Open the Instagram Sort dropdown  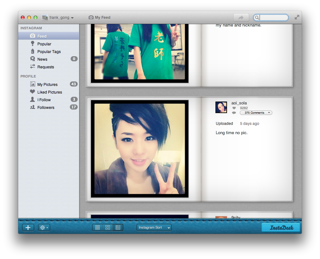tap(154, 228)
